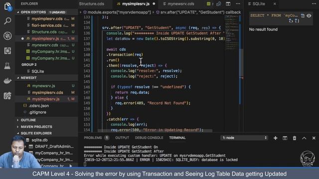The height and width of the screenshot is (179, 319).
Task: Click the '1 UNSAVED' badge in Open Editors
Action: 57,12
